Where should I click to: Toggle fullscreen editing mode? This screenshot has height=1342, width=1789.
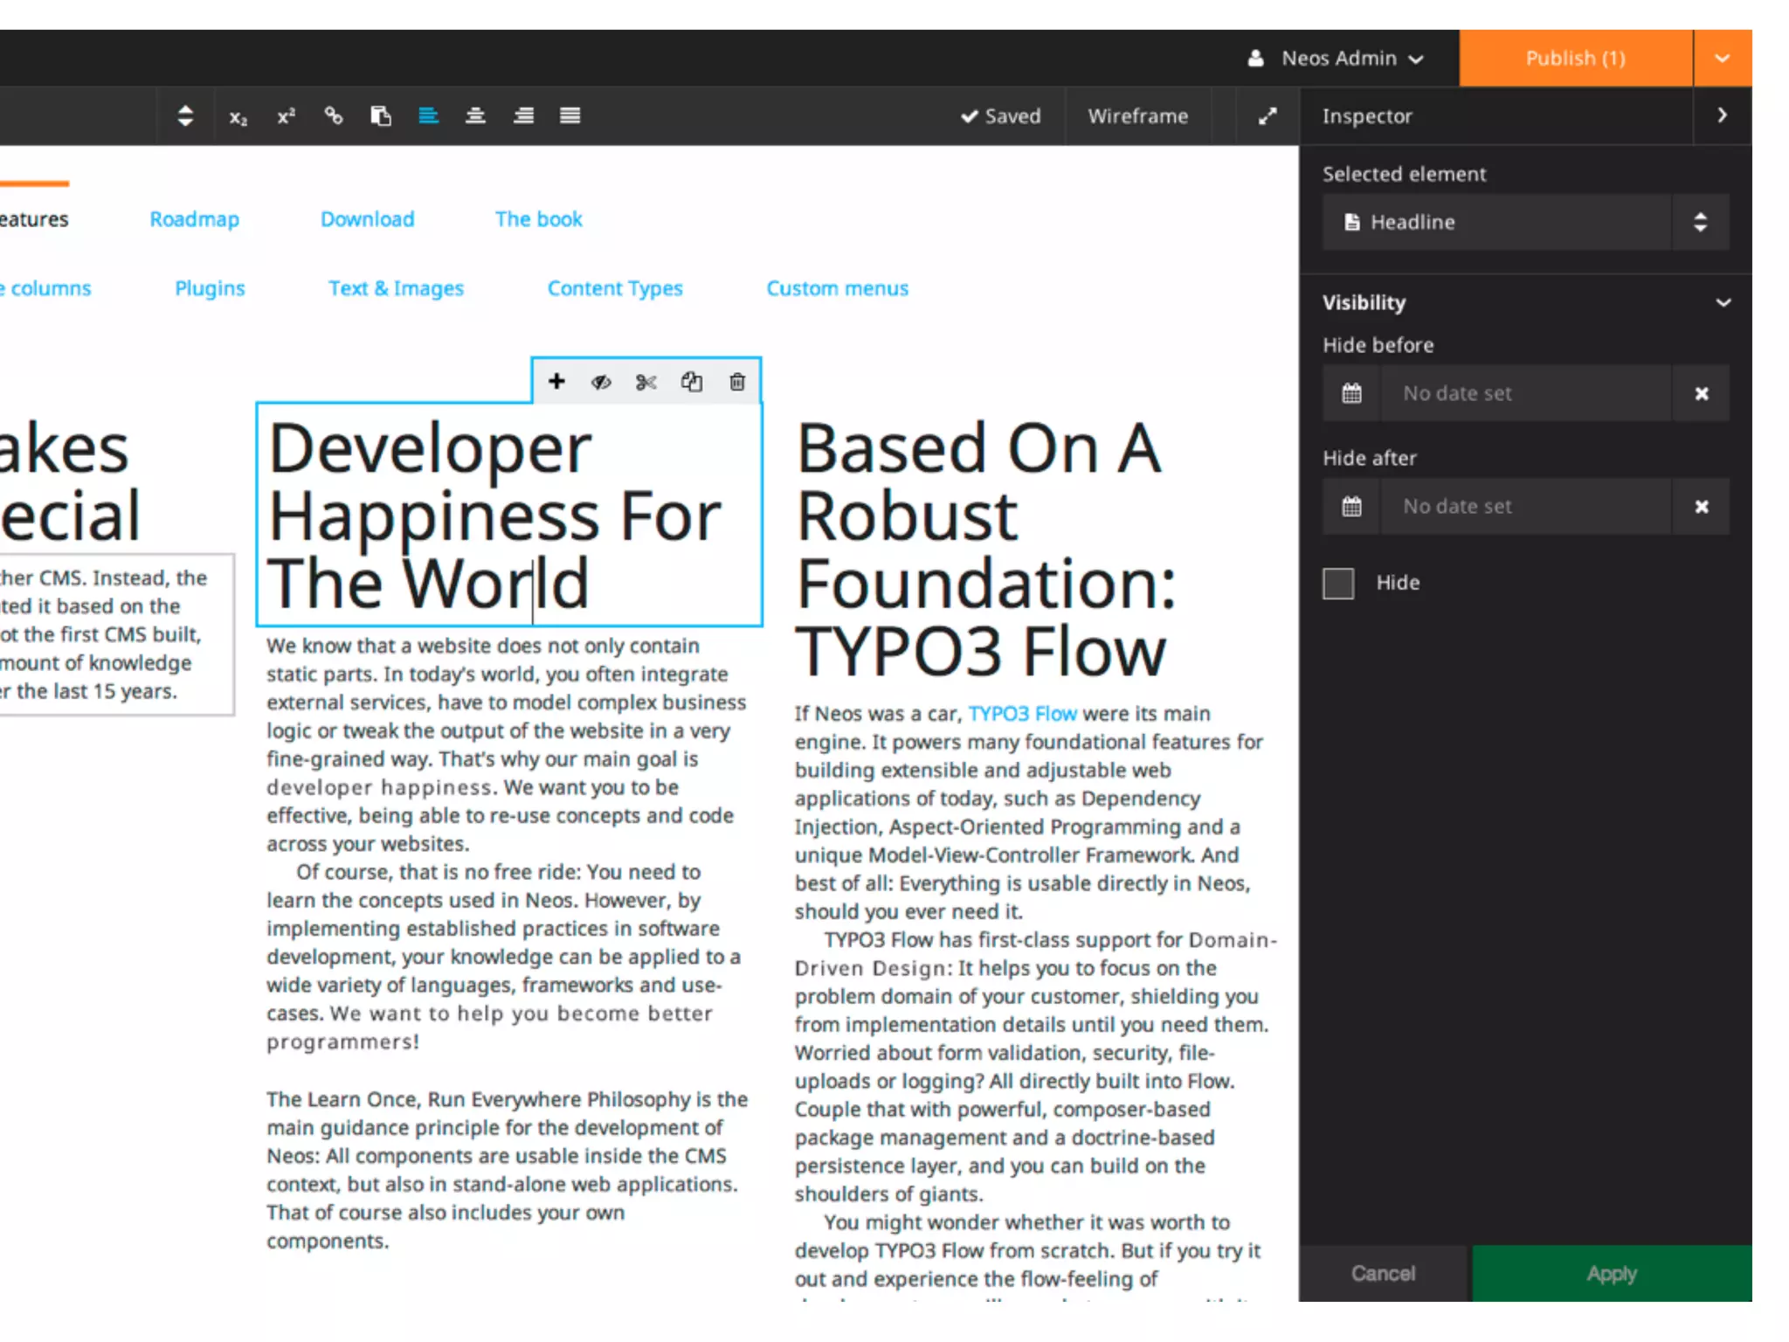pos(1267,116)
